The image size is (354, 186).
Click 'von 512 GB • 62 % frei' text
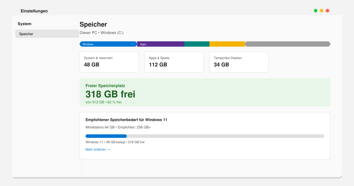click(103, 102)
